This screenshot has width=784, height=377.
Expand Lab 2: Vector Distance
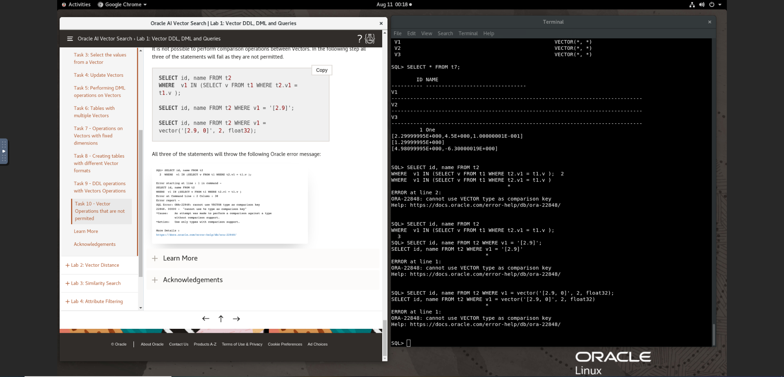pos(92,265)
